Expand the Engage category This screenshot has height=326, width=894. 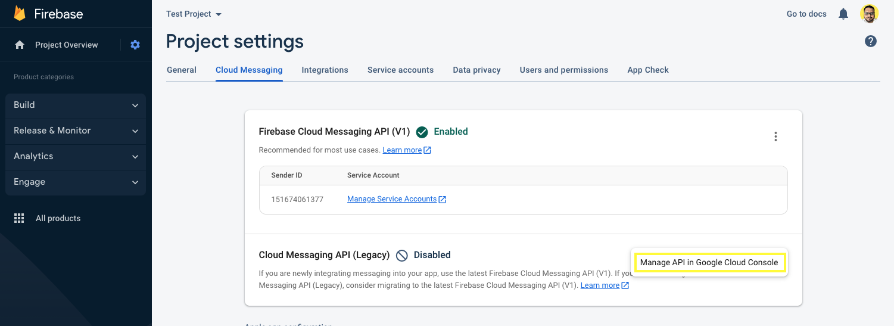point(76,182)
